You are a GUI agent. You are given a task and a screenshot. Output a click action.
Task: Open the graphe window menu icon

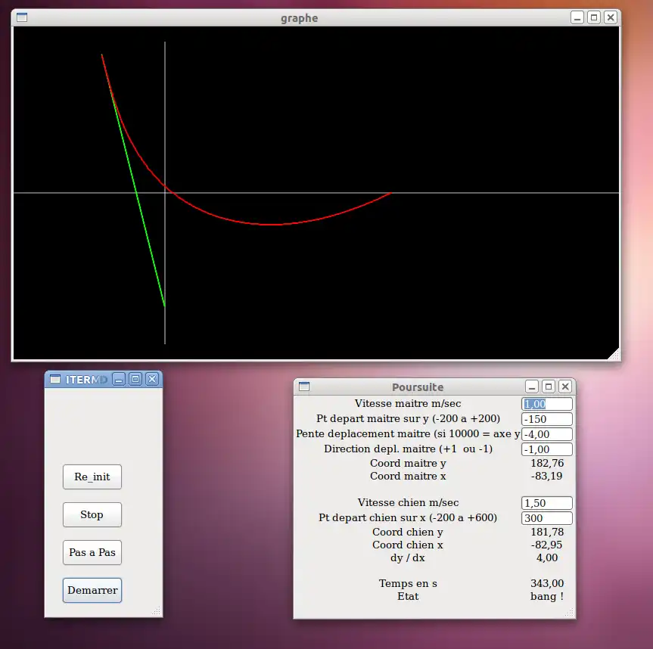pyautogui.click(x=22, y=17)
